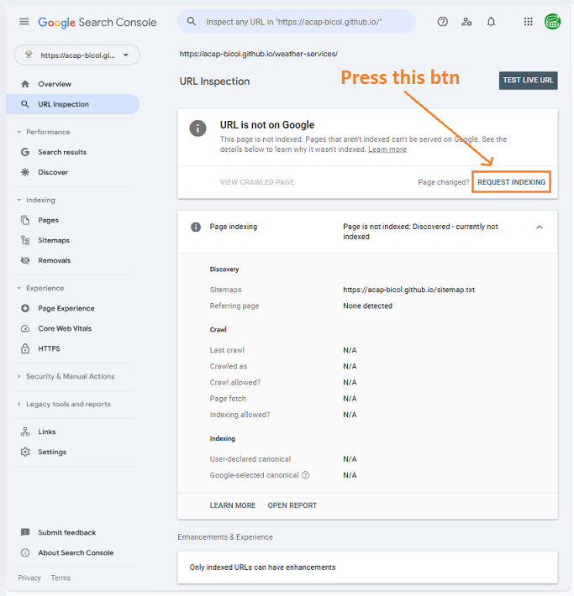Open the Privacy link

coord(29,578)
